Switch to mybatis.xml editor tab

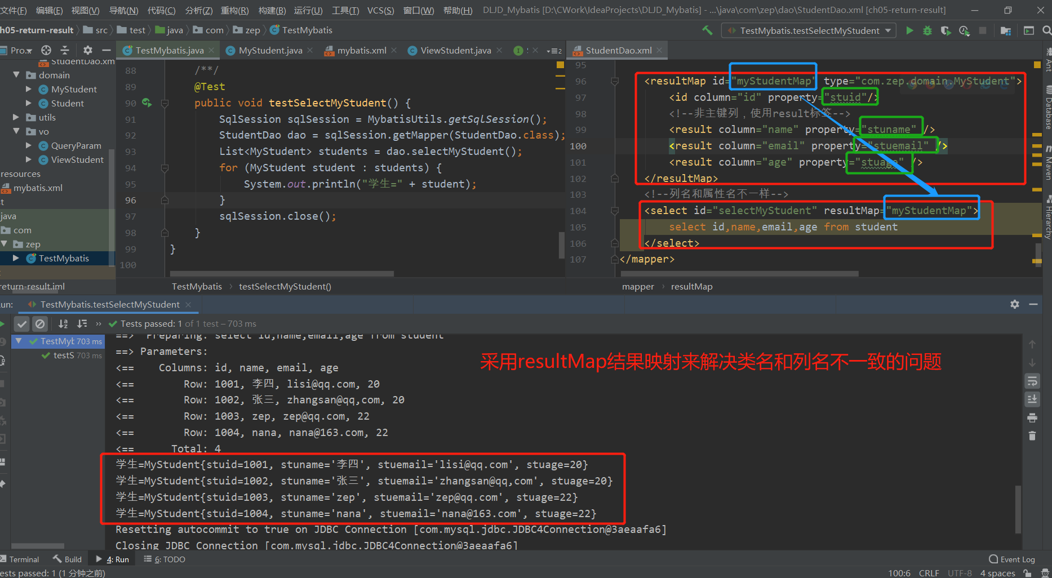(361, 50)
